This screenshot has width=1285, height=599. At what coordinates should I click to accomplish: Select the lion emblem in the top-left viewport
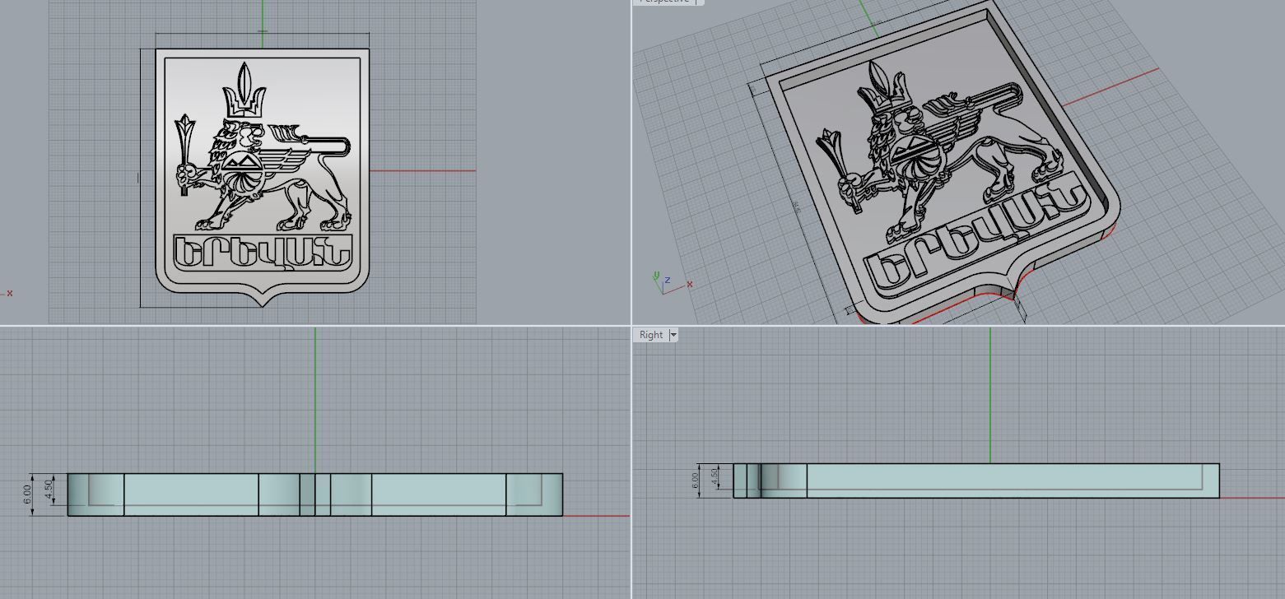click(x=262, y=146)
